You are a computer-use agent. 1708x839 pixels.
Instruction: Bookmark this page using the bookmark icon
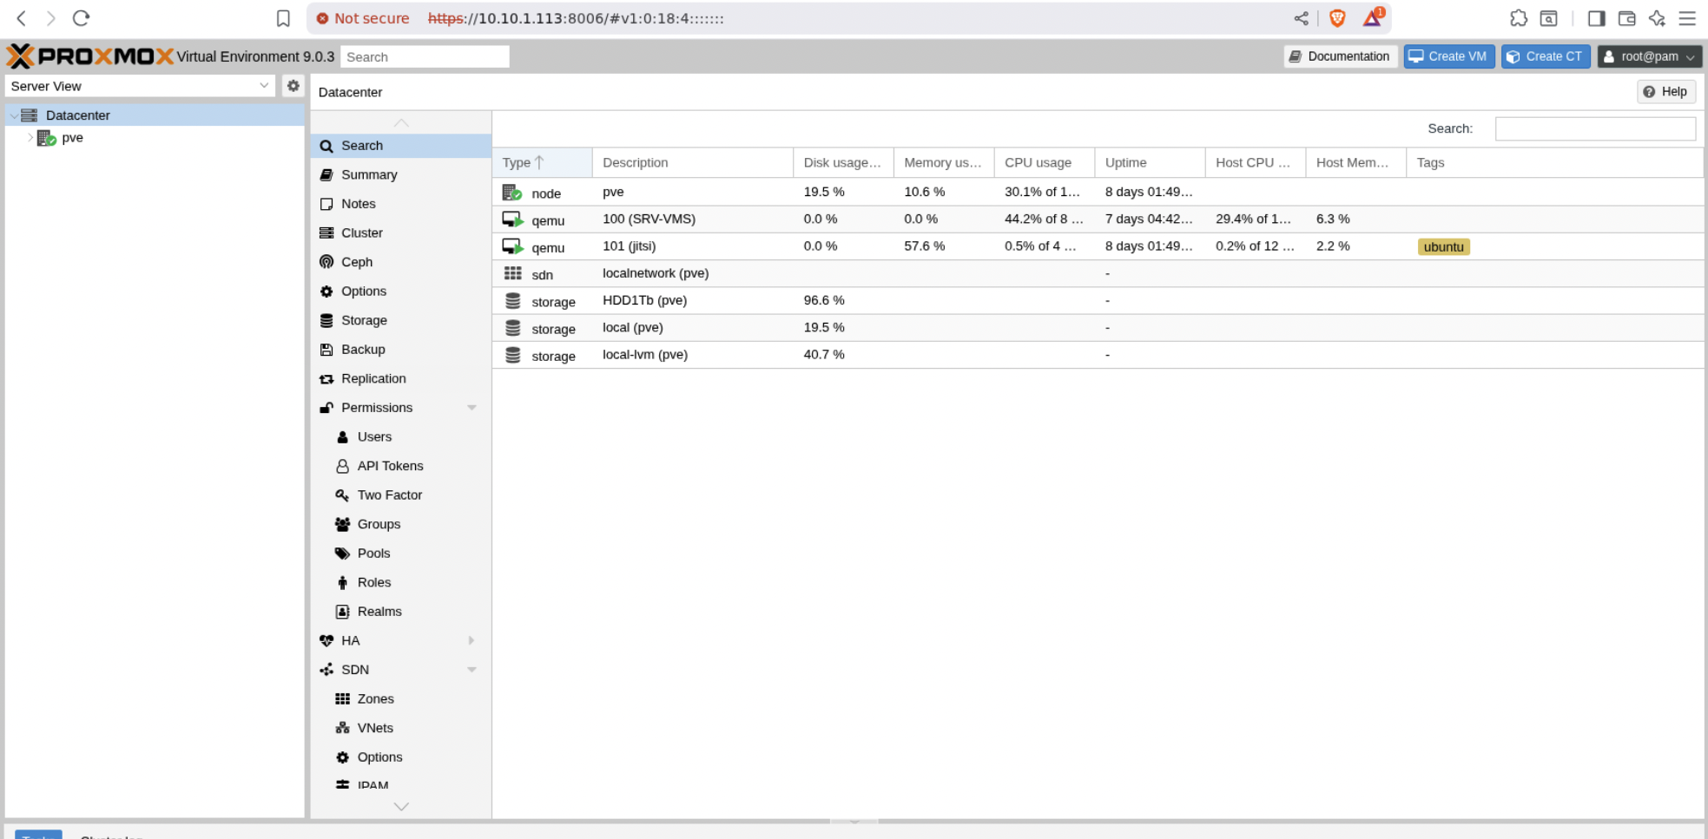[x=283, y=18]
